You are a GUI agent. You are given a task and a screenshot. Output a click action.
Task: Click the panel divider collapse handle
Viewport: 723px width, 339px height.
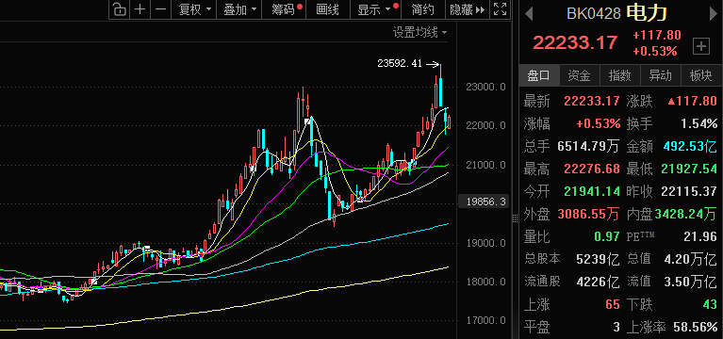point(516,218)
